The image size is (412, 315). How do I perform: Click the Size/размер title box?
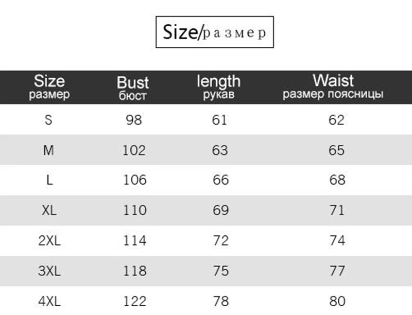[x=215, y=32]
